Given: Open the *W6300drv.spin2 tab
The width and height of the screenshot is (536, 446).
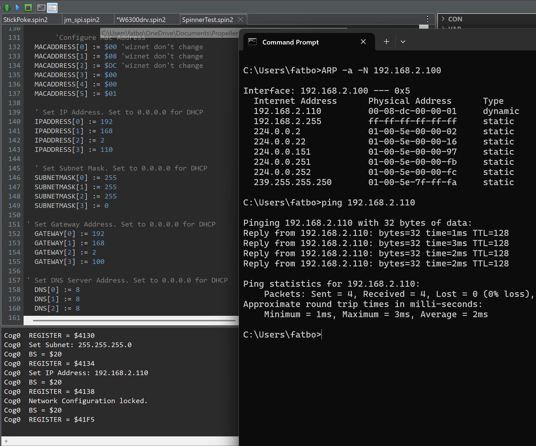Looking at the screenshot, I should [x=141, y=20].
